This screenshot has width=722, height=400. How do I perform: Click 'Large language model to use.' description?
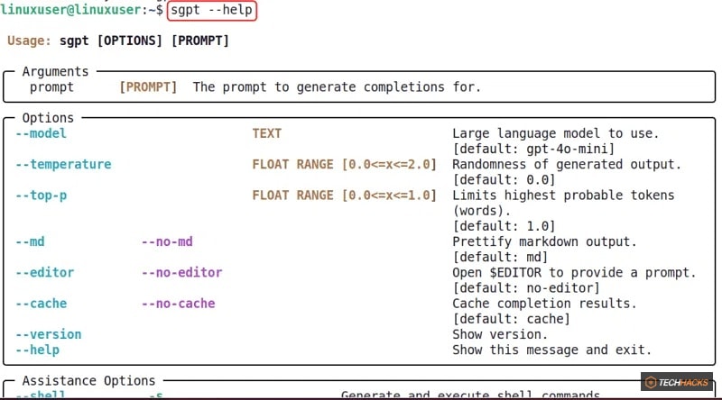click(x=556, y=133)
